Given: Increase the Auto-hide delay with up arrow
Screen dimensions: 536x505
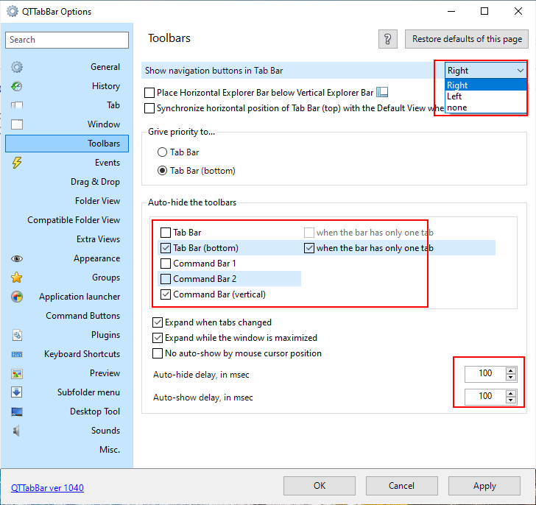Looking at the screenshot, I should coord(511,370).
